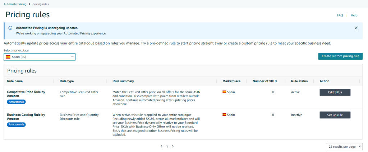Click the Spain flag in marketplace selector
Screen dimensions: 368x152
[x=8, y=57]
